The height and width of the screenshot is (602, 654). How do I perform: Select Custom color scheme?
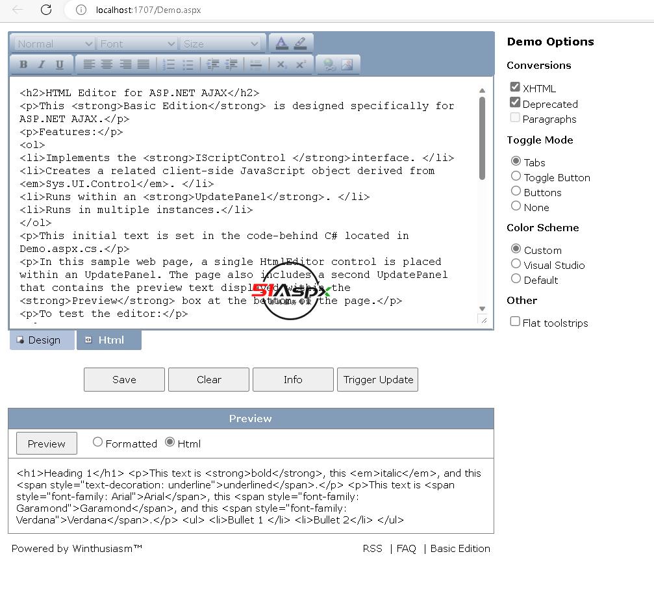(x=516, y=249)
